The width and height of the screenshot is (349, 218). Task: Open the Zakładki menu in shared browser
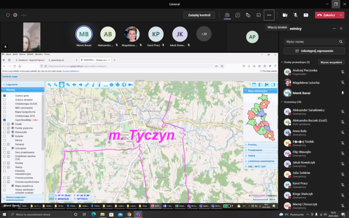click(30, 54)
